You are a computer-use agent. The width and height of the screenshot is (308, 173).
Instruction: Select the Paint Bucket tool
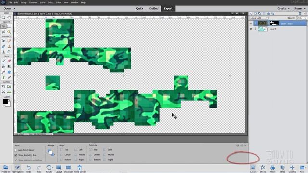[3, 66]
